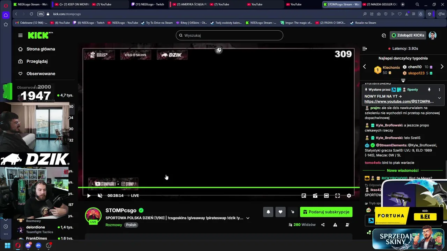
Task: Click the verified badge next to STOMPcsgo
Action: (x=141, y=211)
